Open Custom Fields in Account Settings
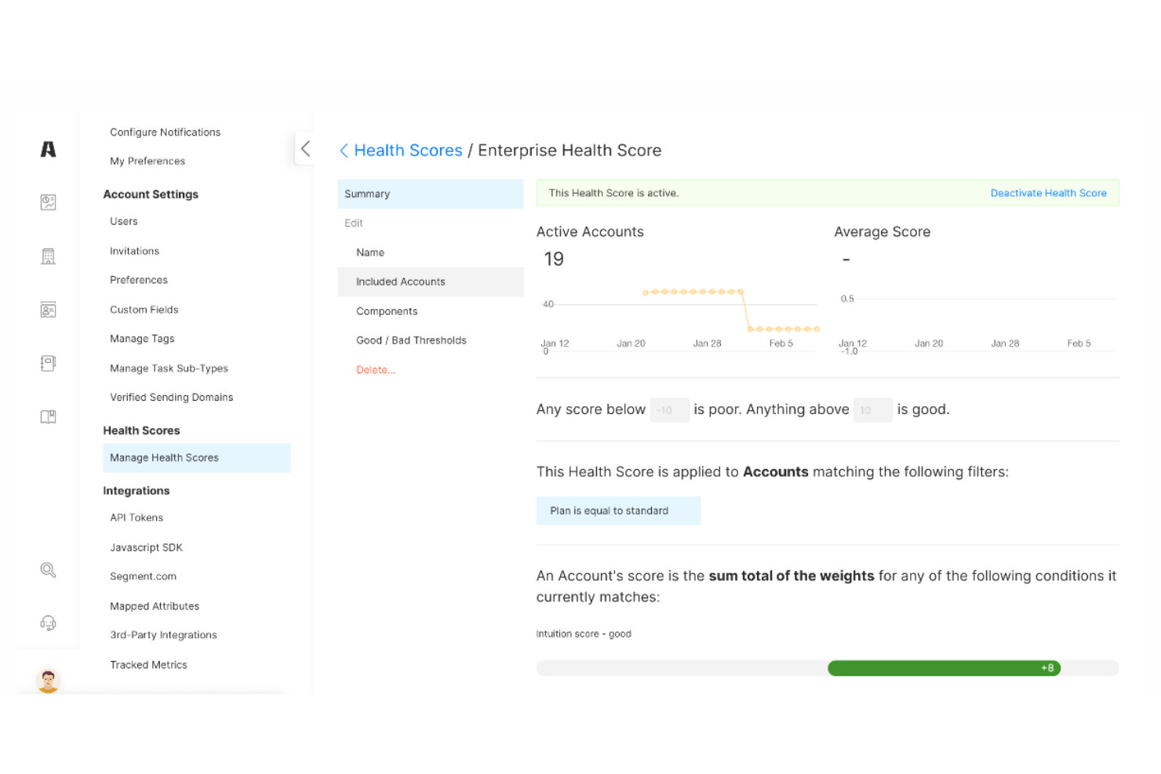 144,310
